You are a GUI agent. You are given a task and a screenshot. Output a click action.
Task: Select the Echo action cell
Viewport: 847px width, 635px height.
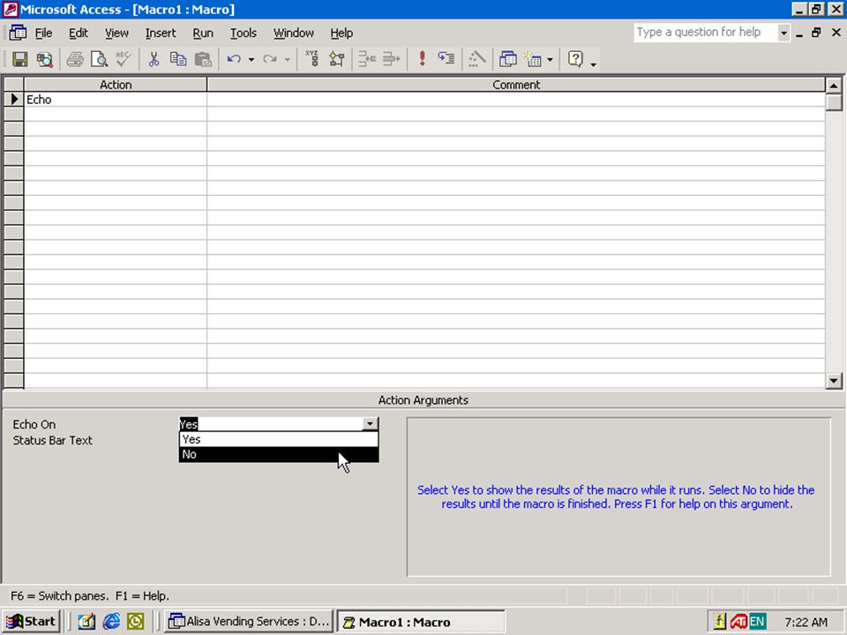tap(116, 100)
